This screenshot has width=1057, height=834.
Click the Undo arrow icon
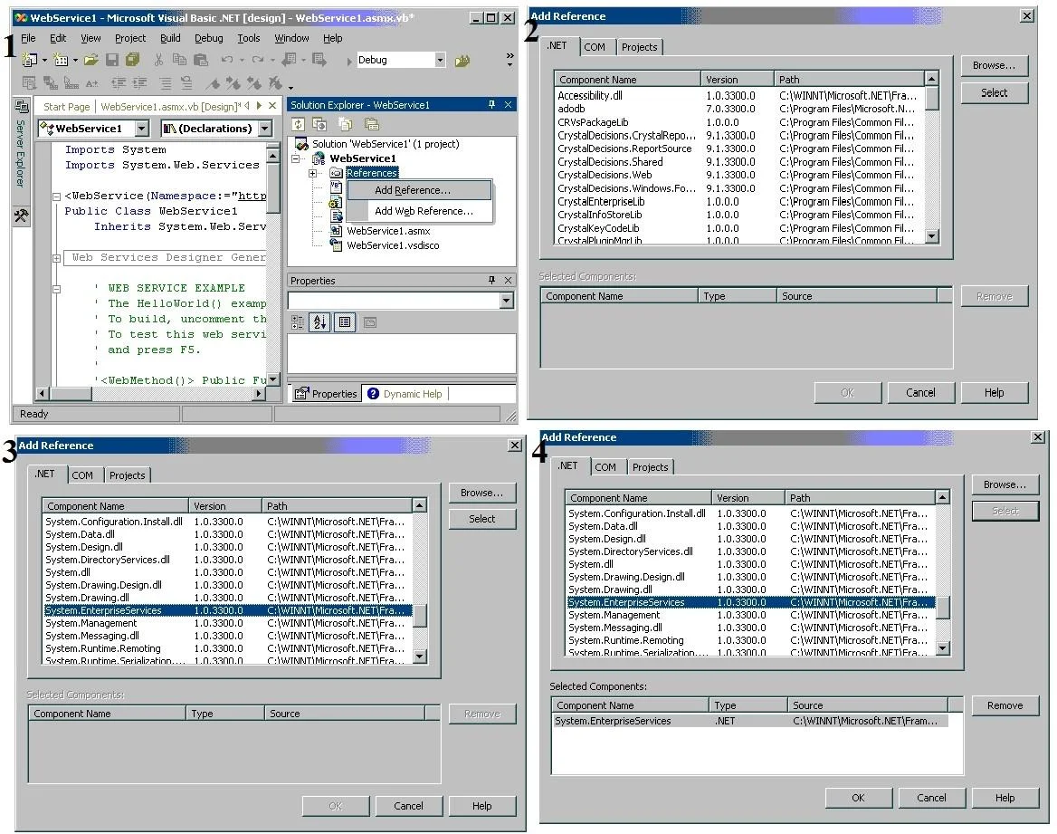point(227,60)
